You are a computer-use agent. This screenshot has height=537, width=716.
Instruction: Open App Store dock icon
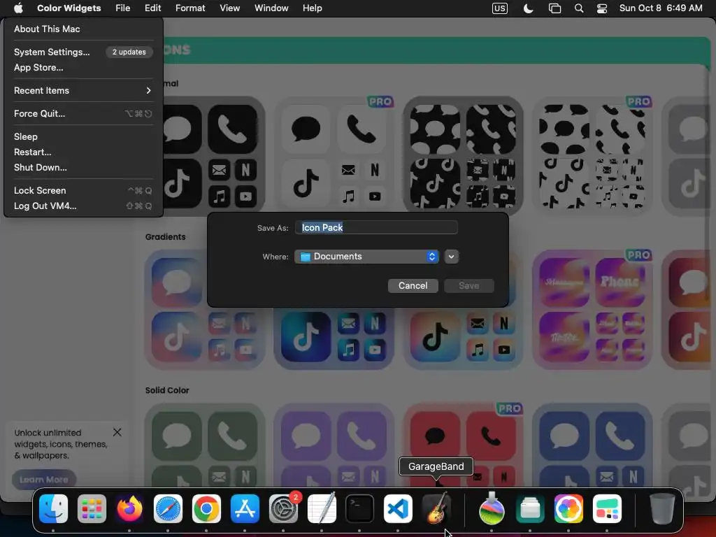coord(245,509)
